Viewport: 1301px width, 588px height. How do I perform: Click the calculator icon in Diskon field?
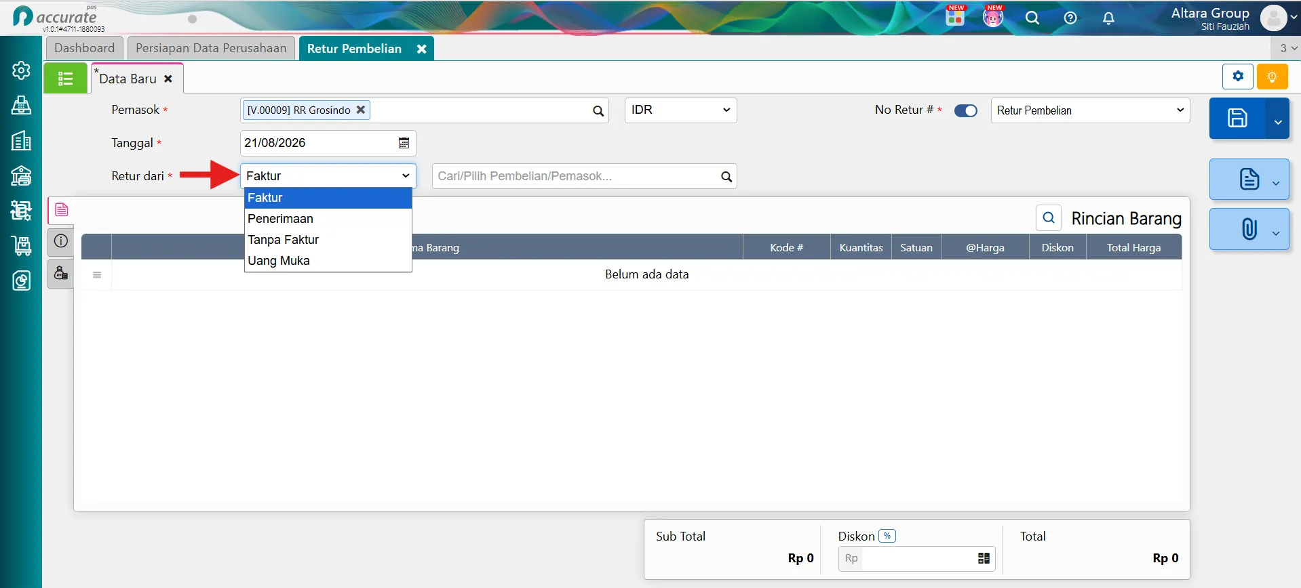(984, 558)
